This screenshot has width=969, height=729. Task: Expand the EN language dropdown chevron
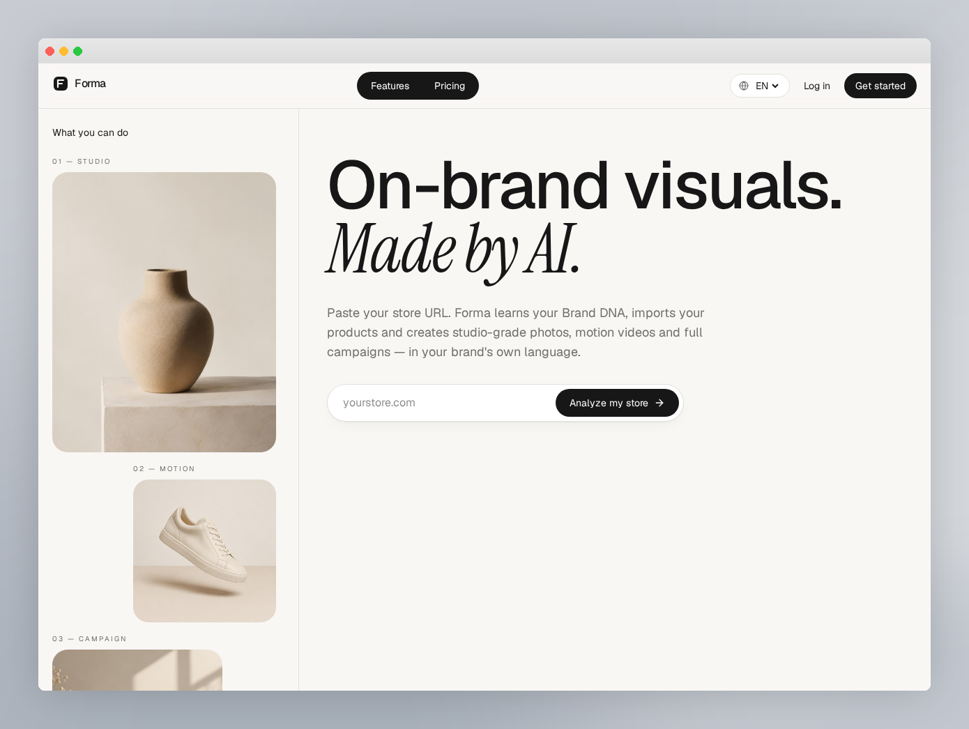click(x=775, y=86)
